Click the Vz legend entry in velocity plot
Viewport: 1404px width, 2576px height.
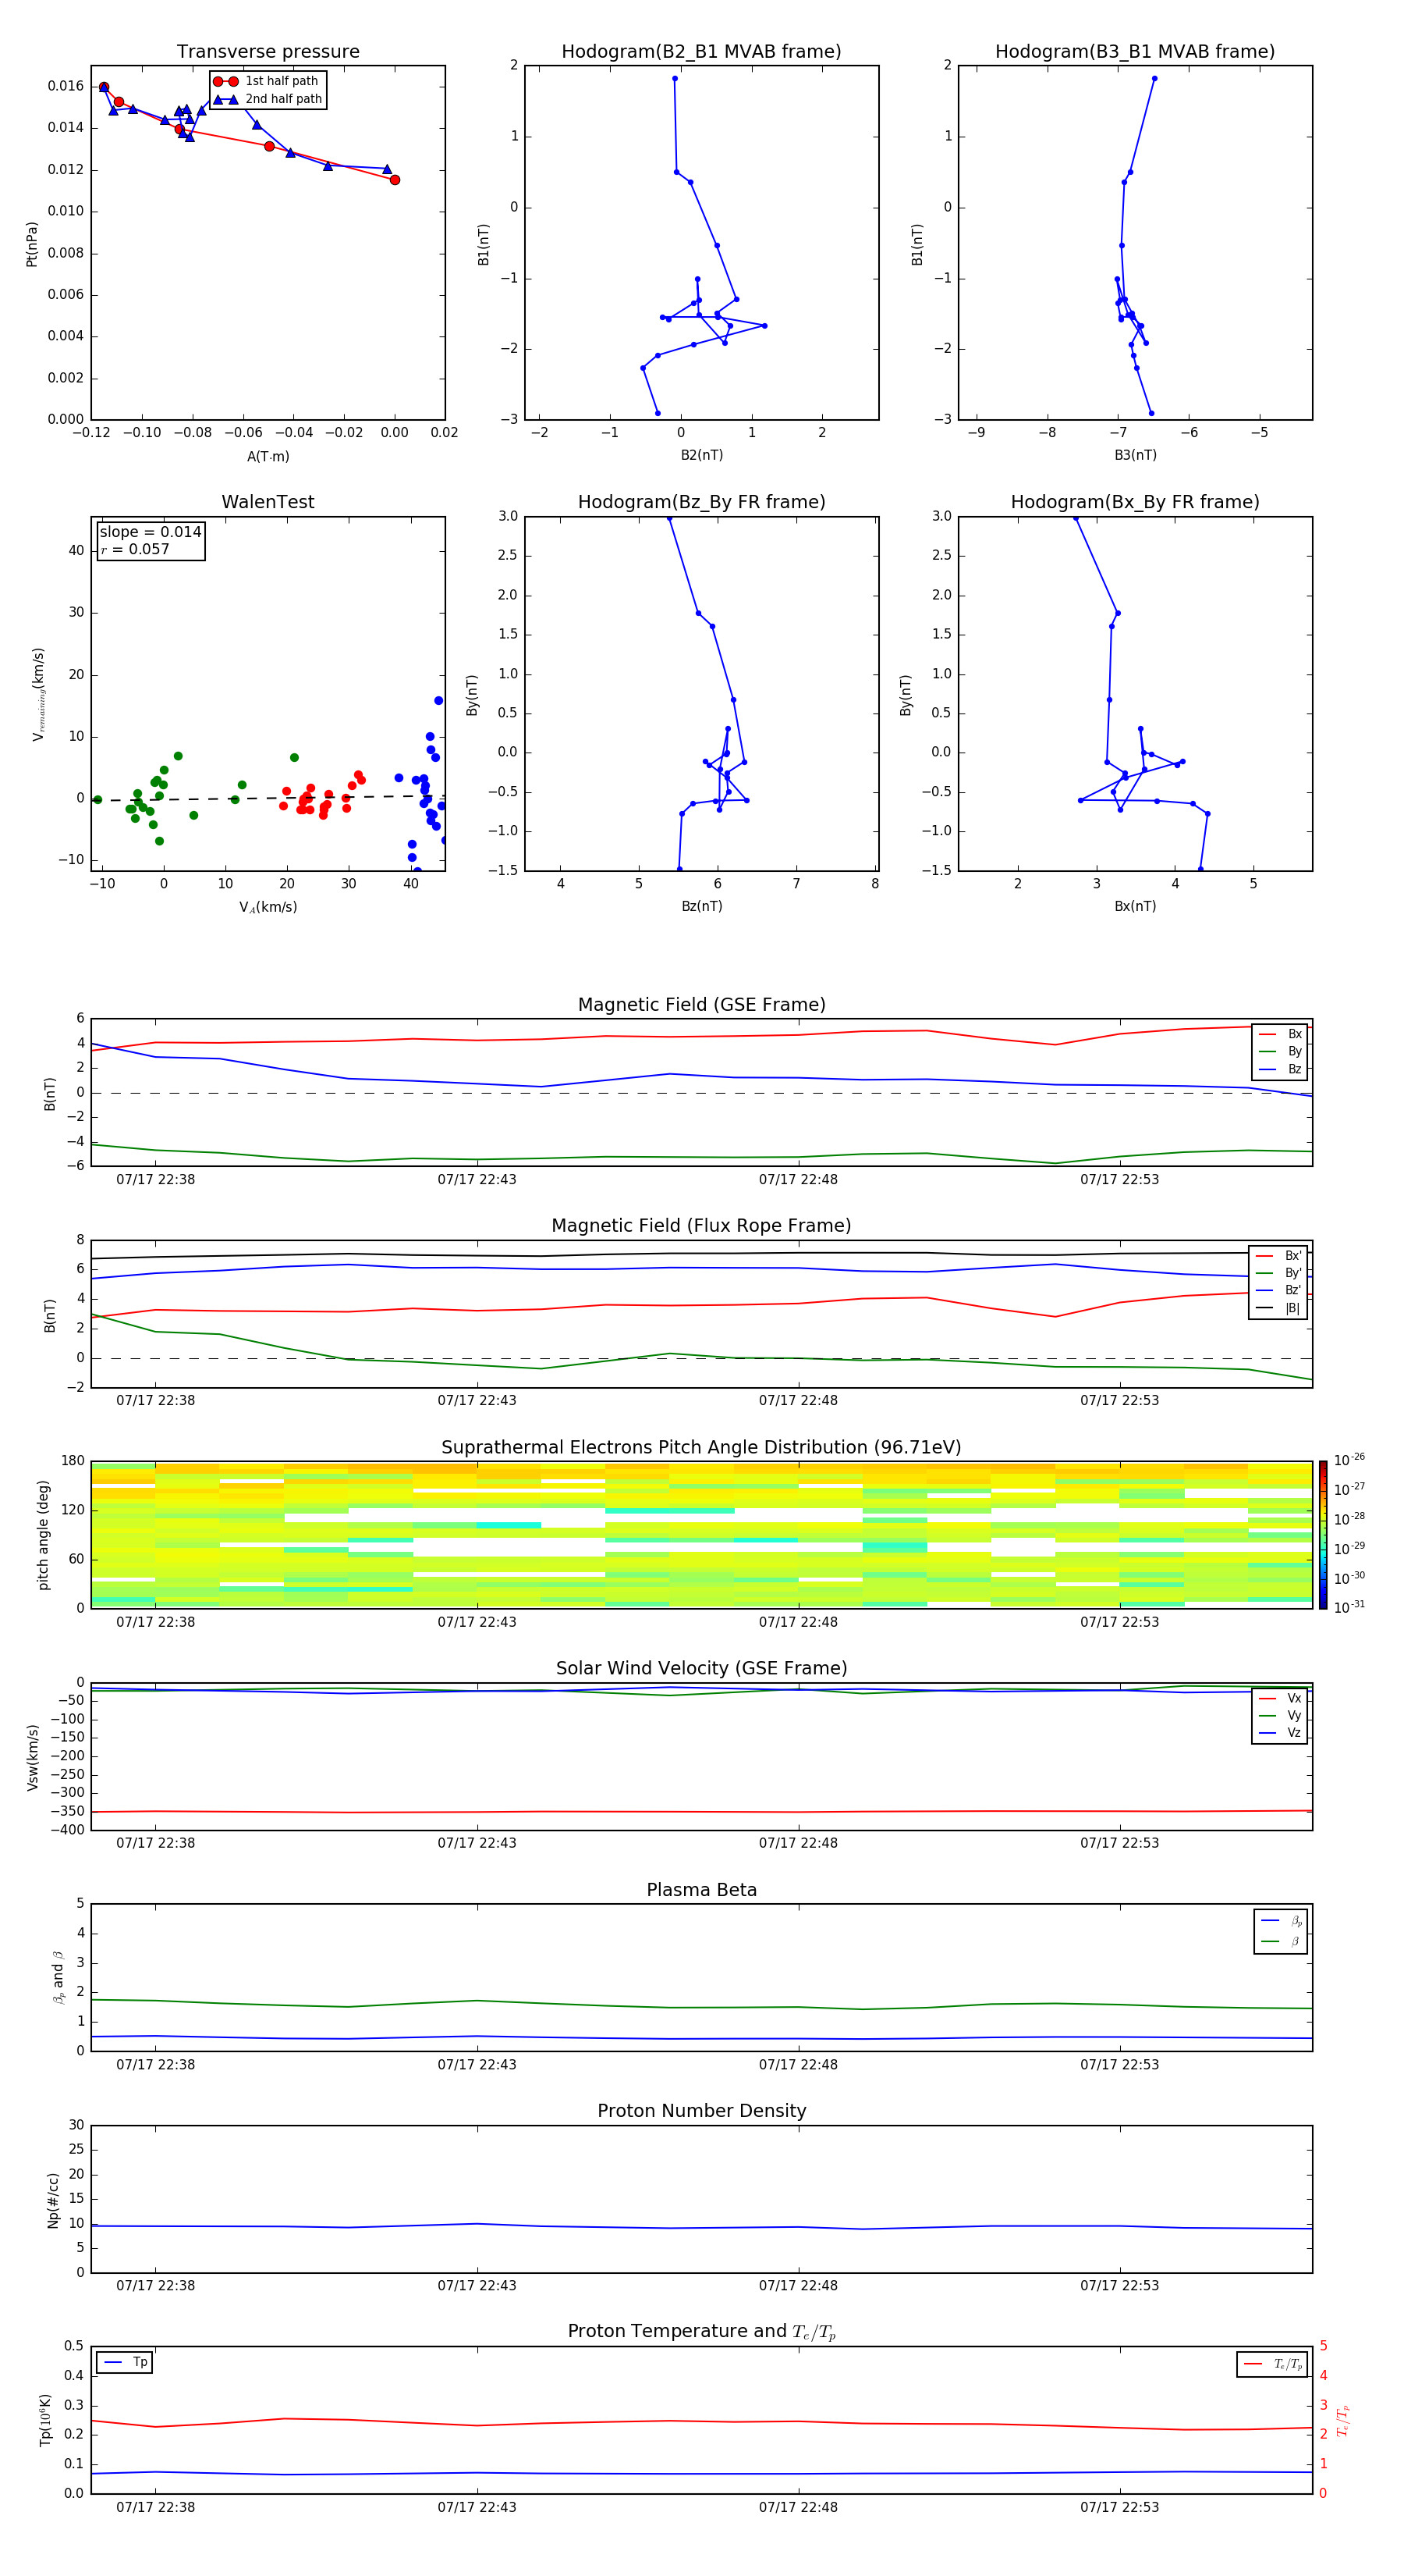coord(1280,1732)
